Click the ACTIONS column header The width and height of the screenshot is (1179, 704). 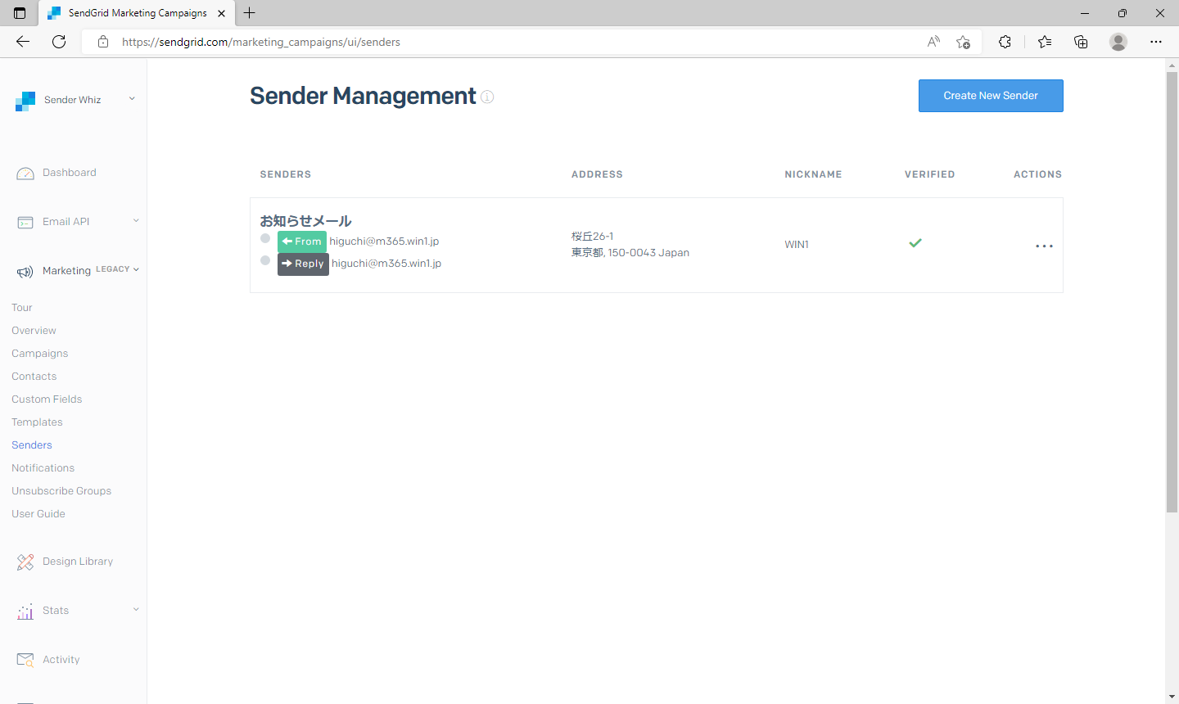[1037, 174]
